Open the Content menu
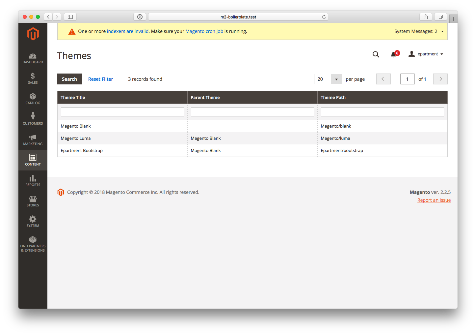The width and height of the screenshot is (476, 335). pos(33,160)
